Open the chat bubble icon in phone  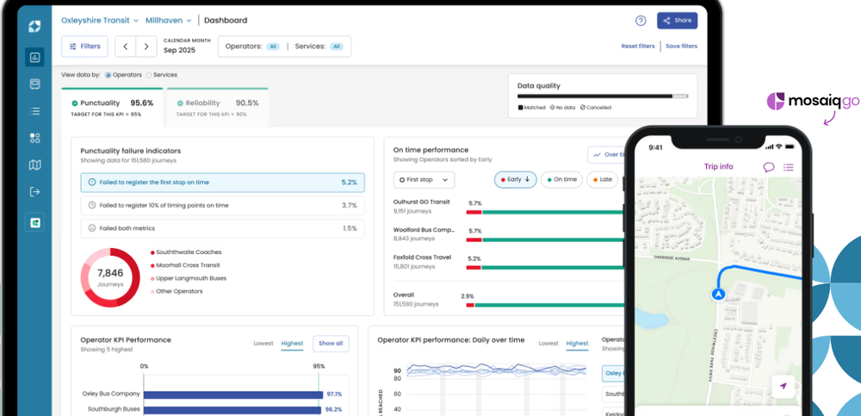point(769,167)
